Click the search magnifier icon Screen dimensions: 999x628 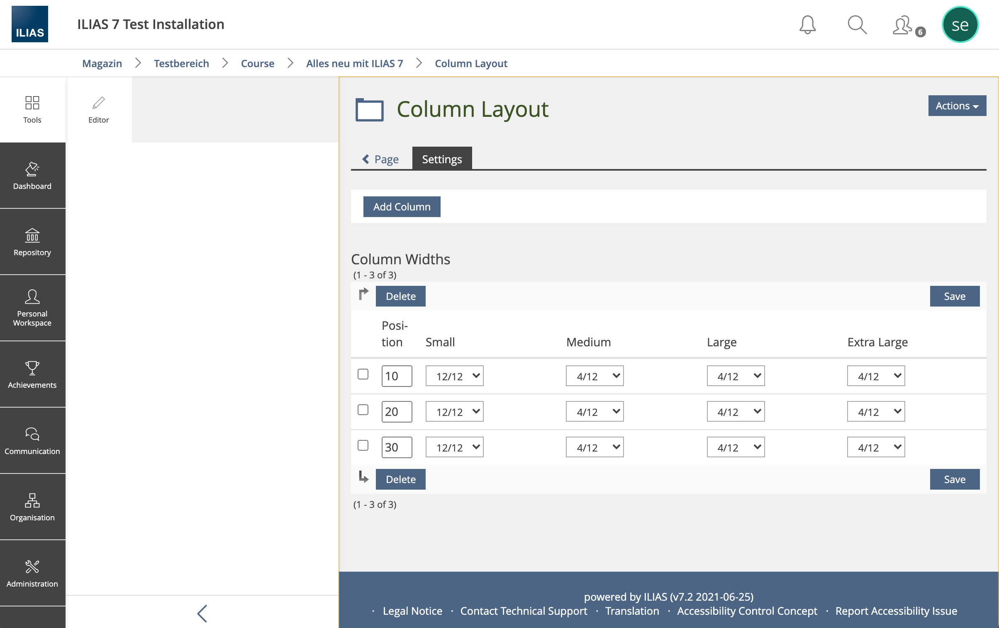click(x=857, y=25)
